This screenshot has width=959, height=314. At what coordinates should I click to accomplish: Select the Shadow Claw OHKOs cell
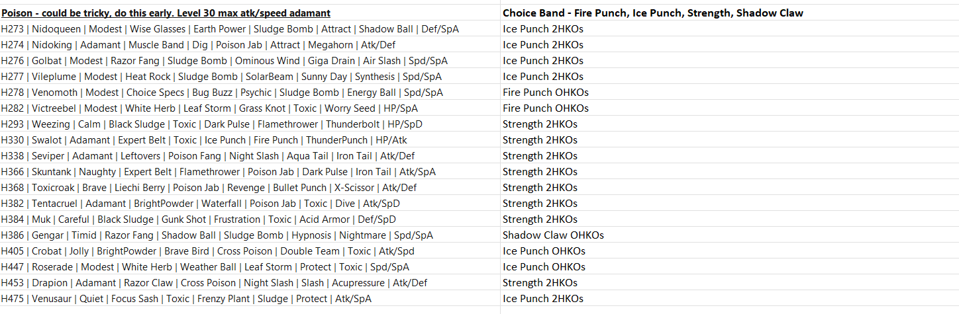tap(553, 235)
